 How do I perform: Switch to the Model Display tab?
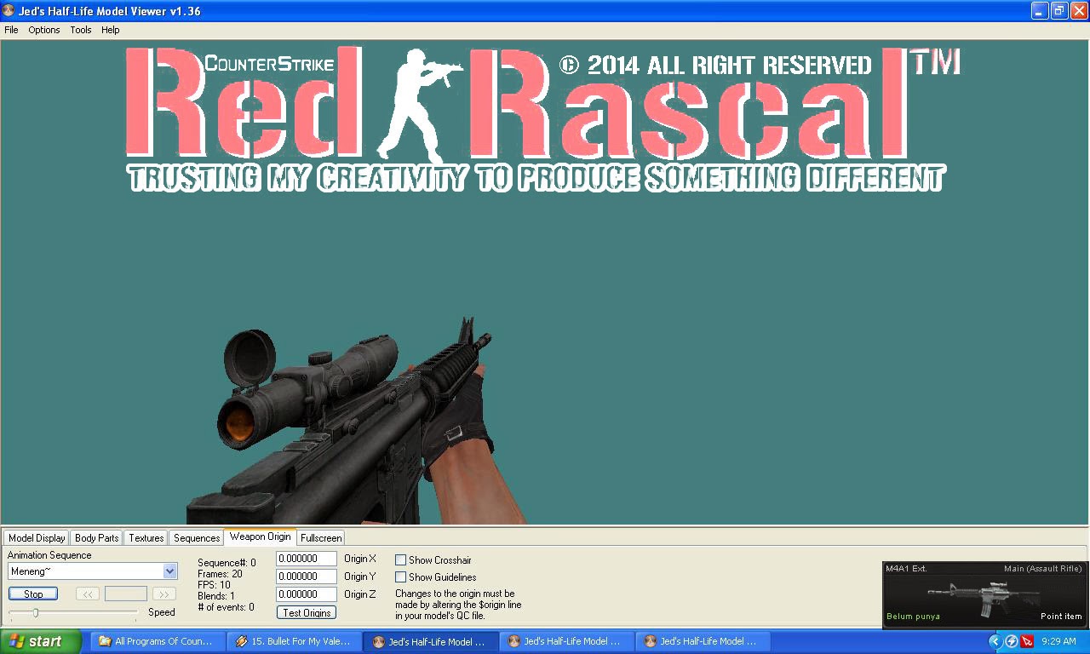[x=37, y=538]
